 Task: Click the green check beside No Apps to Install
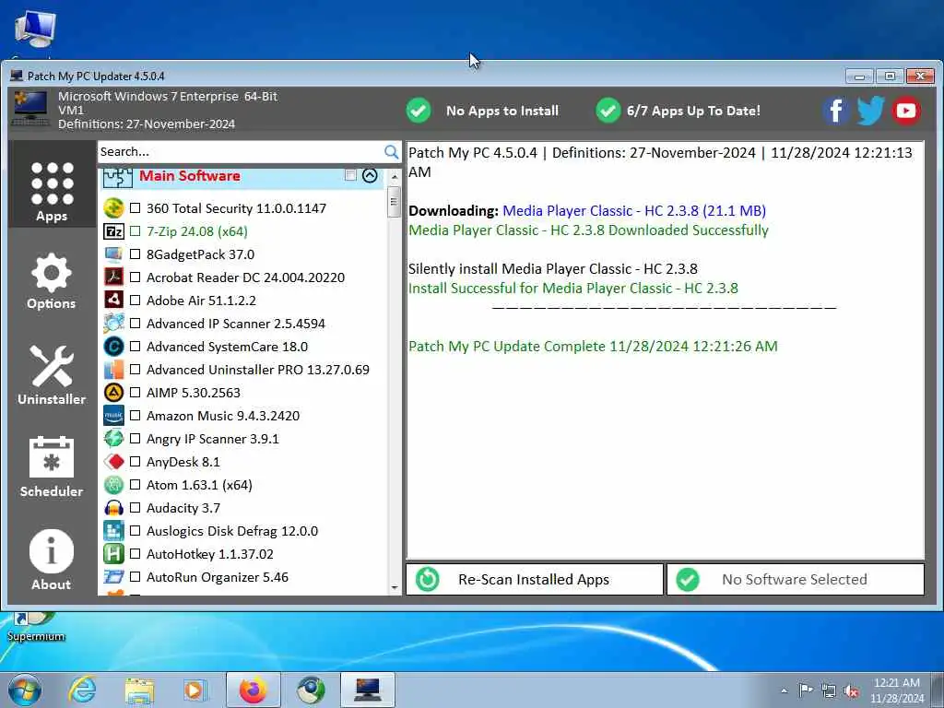coord(419,111)
